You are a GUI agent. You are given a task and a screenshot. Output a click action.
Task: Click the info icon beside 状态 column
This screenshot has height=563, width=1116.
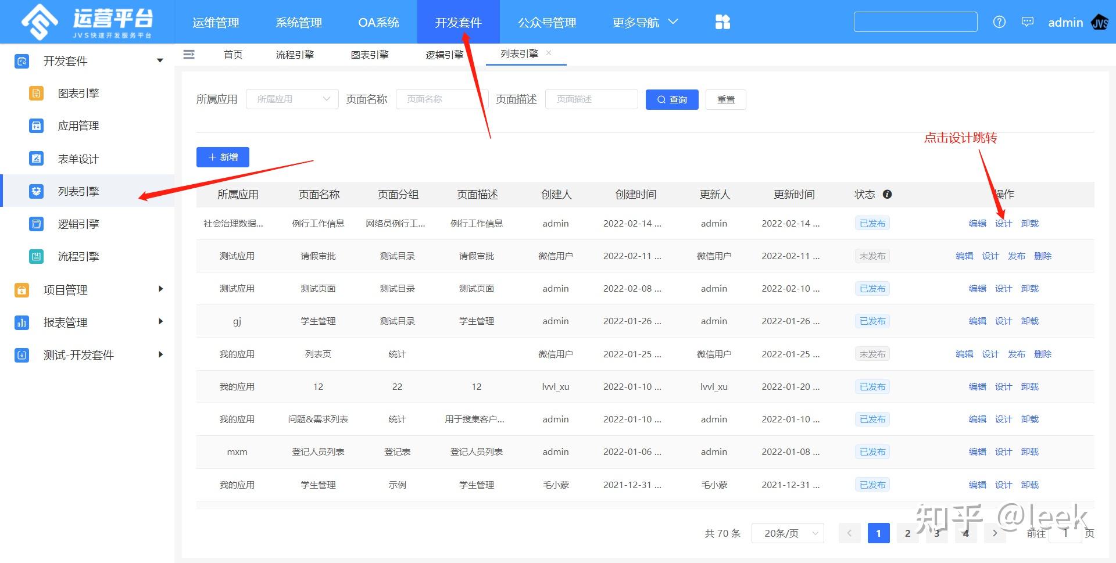coord(888,195)
